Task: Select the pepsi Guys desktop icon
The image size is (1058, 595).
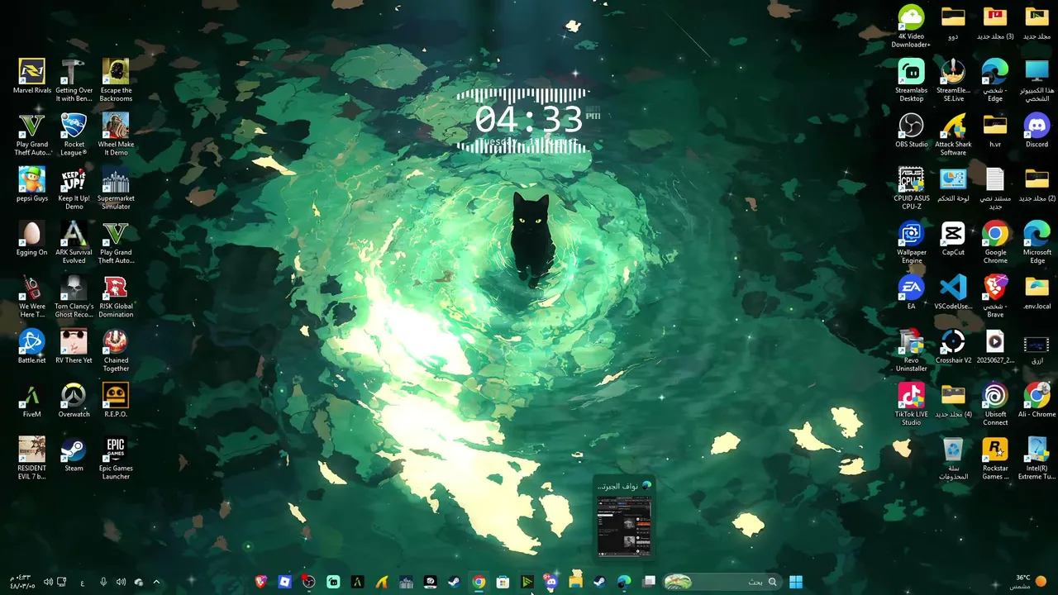Action: (32, 184)
